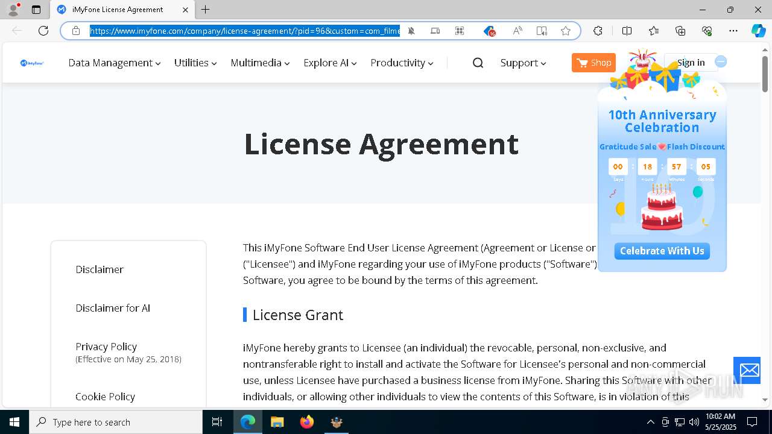This screenshot has width=772, height=434.
Task: Open the volume control in tray
Action: coord(694,422)
